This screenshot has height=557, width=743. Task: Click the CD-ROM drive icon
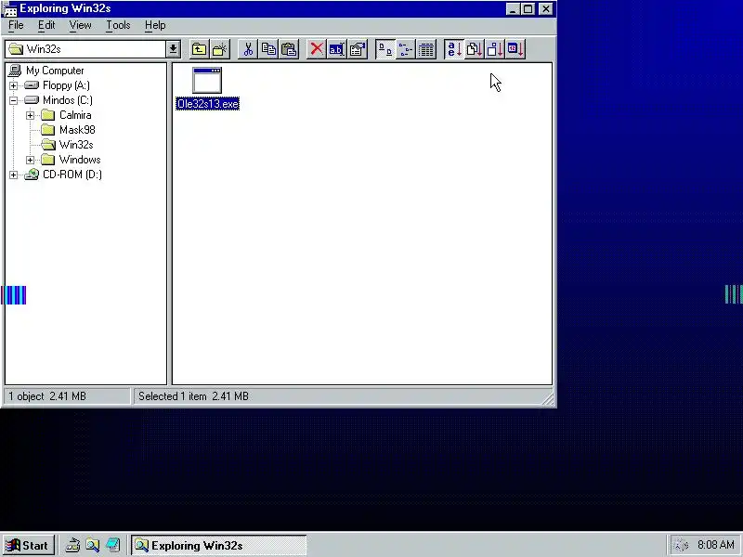[32, 175]
